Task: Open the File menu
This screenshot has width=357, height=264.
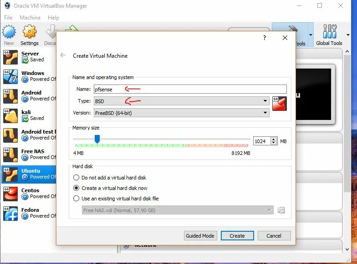Action: [8, 17]
